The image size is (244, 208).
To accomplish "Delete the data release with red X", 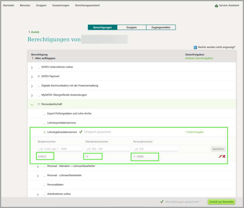I will tap(224, 157).
